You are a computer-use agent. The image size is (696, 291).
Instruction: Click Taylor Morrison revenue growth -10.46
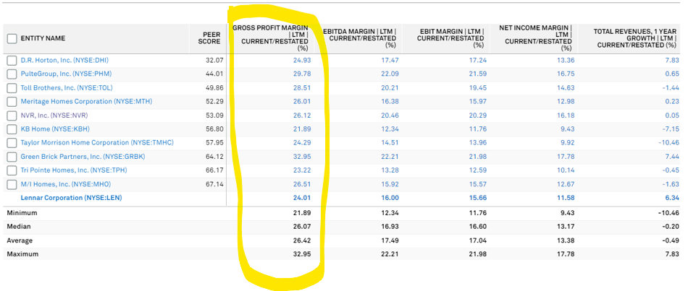click(669, 142)
